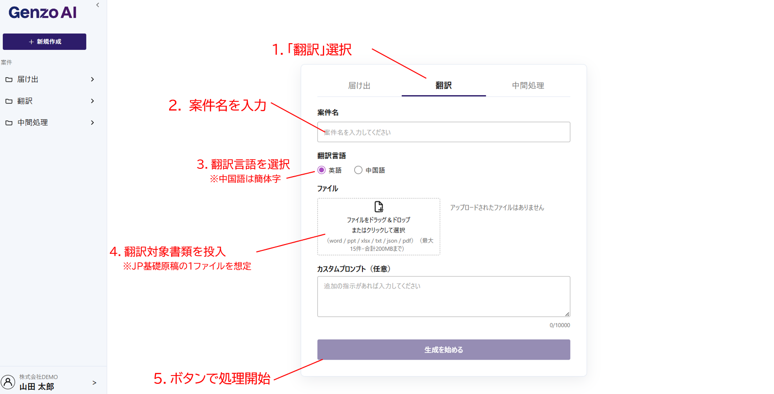The width and height of the screenshot is (774, 394).
Task: Click the アップロードされたファイルはありません message
Action: [x=497, y=208]
